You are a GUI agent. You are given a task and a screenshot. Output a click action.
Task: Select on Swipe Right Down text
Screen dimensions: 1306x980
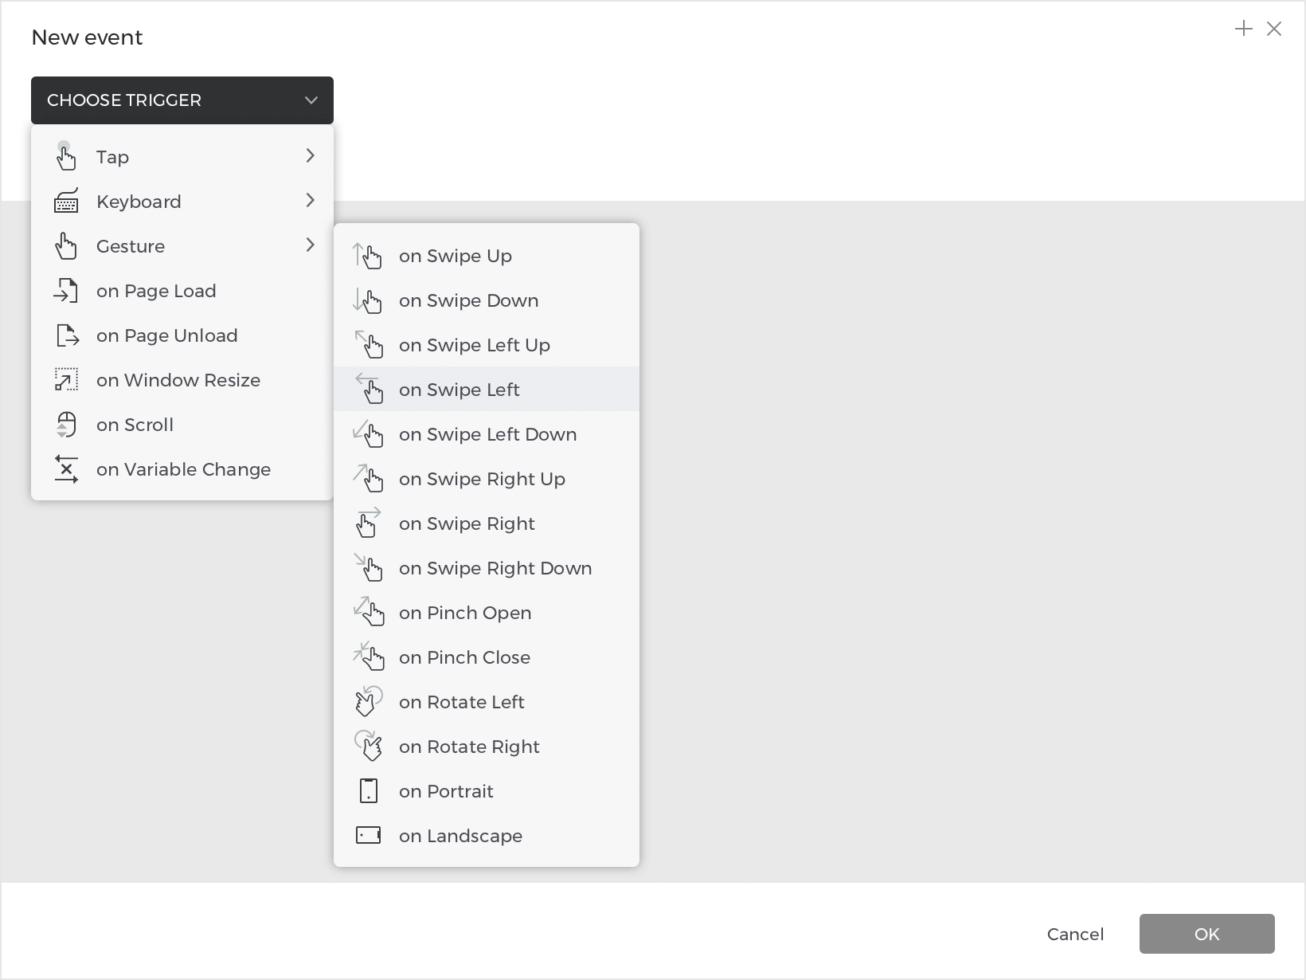(x=495, y=568)
